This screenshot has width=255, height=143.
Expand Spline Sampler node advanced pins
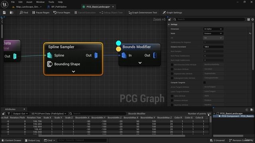tap(73, 71)
